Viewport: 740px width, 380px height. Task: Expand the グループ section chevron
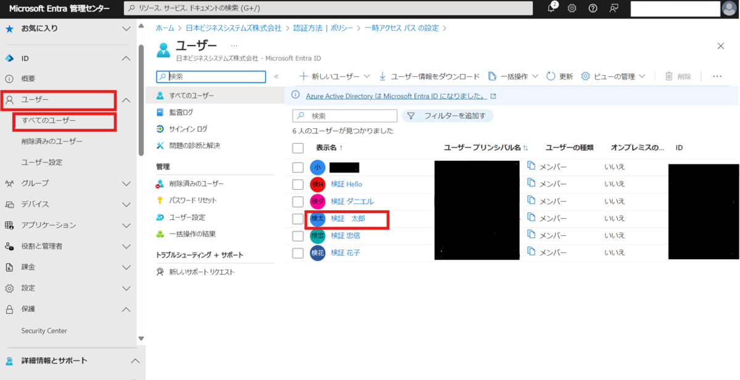point(126,184)
